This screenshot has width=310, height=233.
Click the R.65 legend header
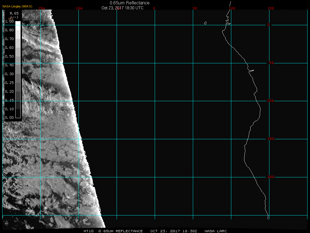coord(14,13)
